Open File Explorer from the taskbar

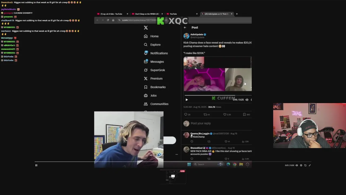tap(241, 164)
